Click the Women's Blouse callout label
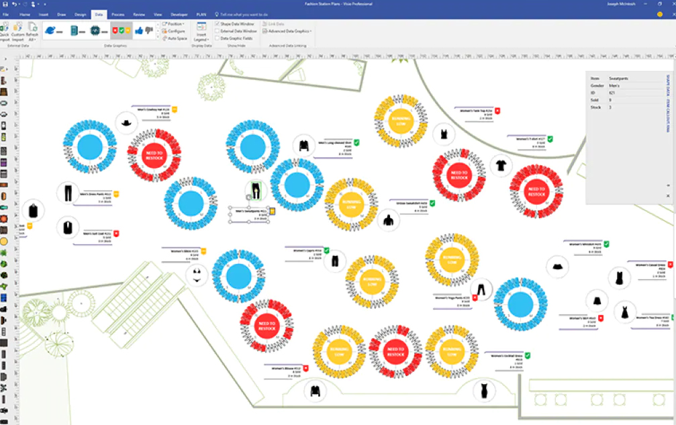The image size is (676, 425). pos(283,372)
